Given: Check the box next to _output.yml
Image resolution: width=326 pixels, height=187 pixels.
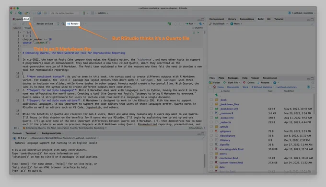Looking at the screenshot, I should (x=211, y=118).
